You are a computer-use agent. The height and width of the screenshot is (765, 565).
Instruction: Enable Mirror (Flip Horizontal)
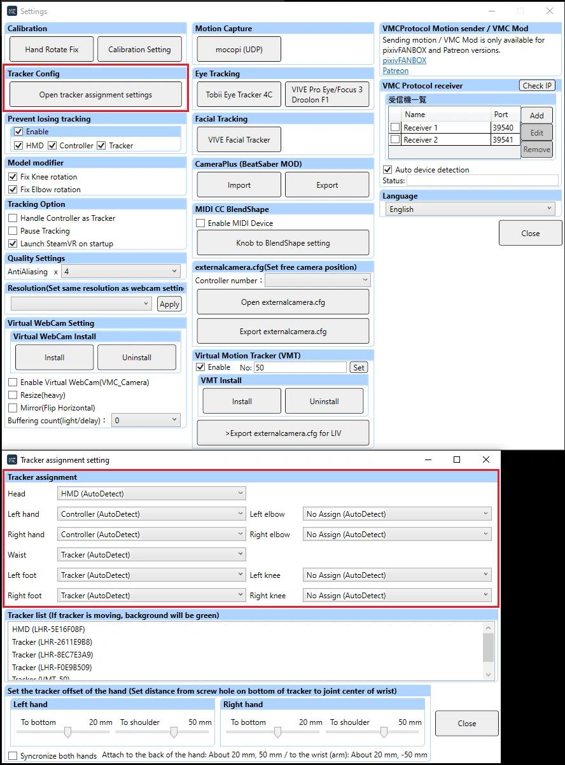pyautogui.click(x=13, y=407)
